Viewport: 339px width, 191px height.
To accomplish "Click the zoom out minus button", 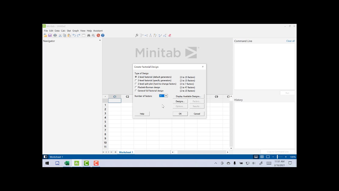I will point(273,157).
